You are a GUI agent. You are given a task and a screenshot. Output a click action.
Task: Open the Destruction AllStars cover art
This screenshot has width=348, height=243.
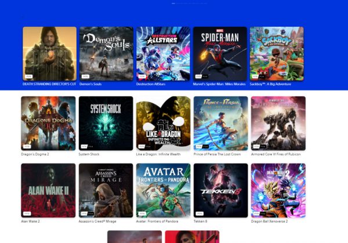coord(163,53)
